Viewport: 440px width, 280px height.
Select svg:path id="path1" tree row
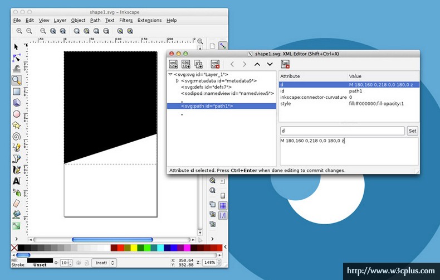[x=222, y=106]
